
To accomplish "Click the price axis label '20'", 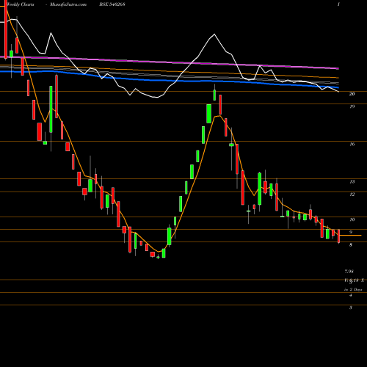I will pos(352,94).
